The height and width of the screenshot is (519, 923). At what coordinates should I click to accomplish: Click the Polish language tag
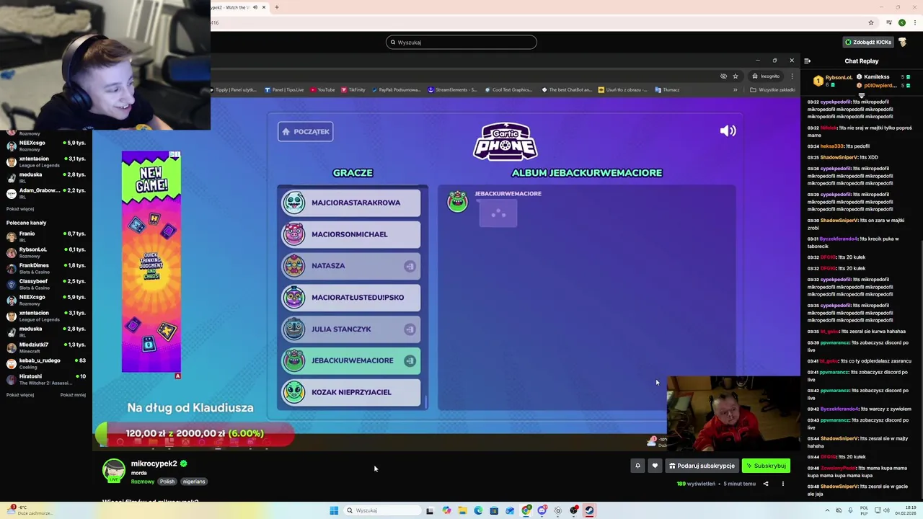point(167,482)
